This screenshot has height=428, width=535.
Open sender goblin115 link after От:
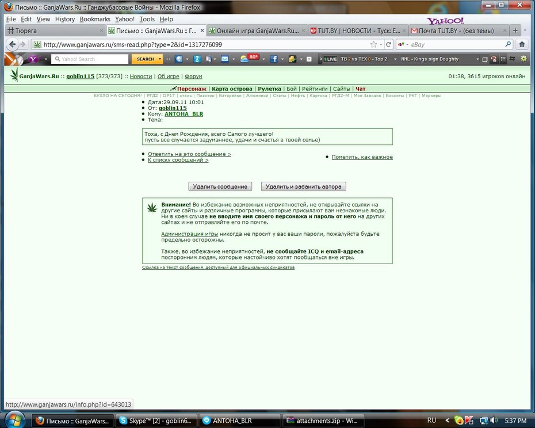(173, 108)
